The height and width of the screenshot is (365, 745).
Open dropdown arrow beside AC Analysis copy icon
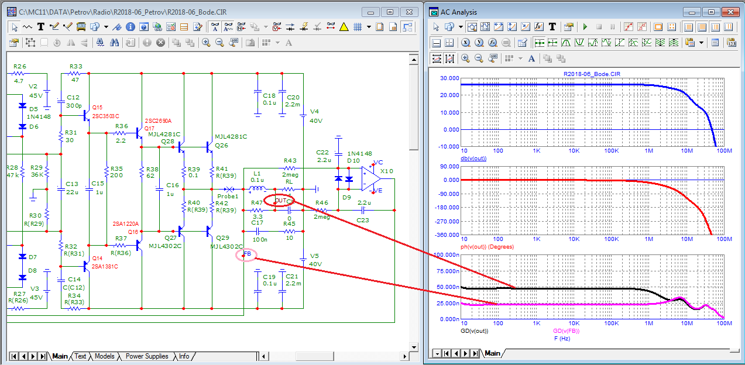(460, 26)
